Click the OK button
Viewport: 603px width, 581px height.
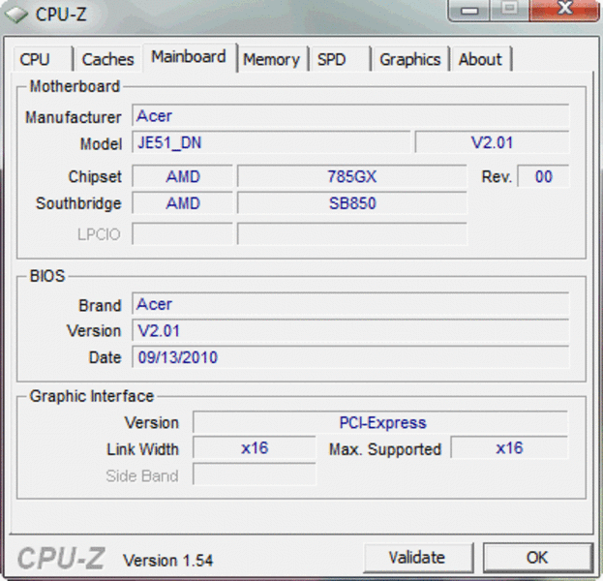coord(537,558)
